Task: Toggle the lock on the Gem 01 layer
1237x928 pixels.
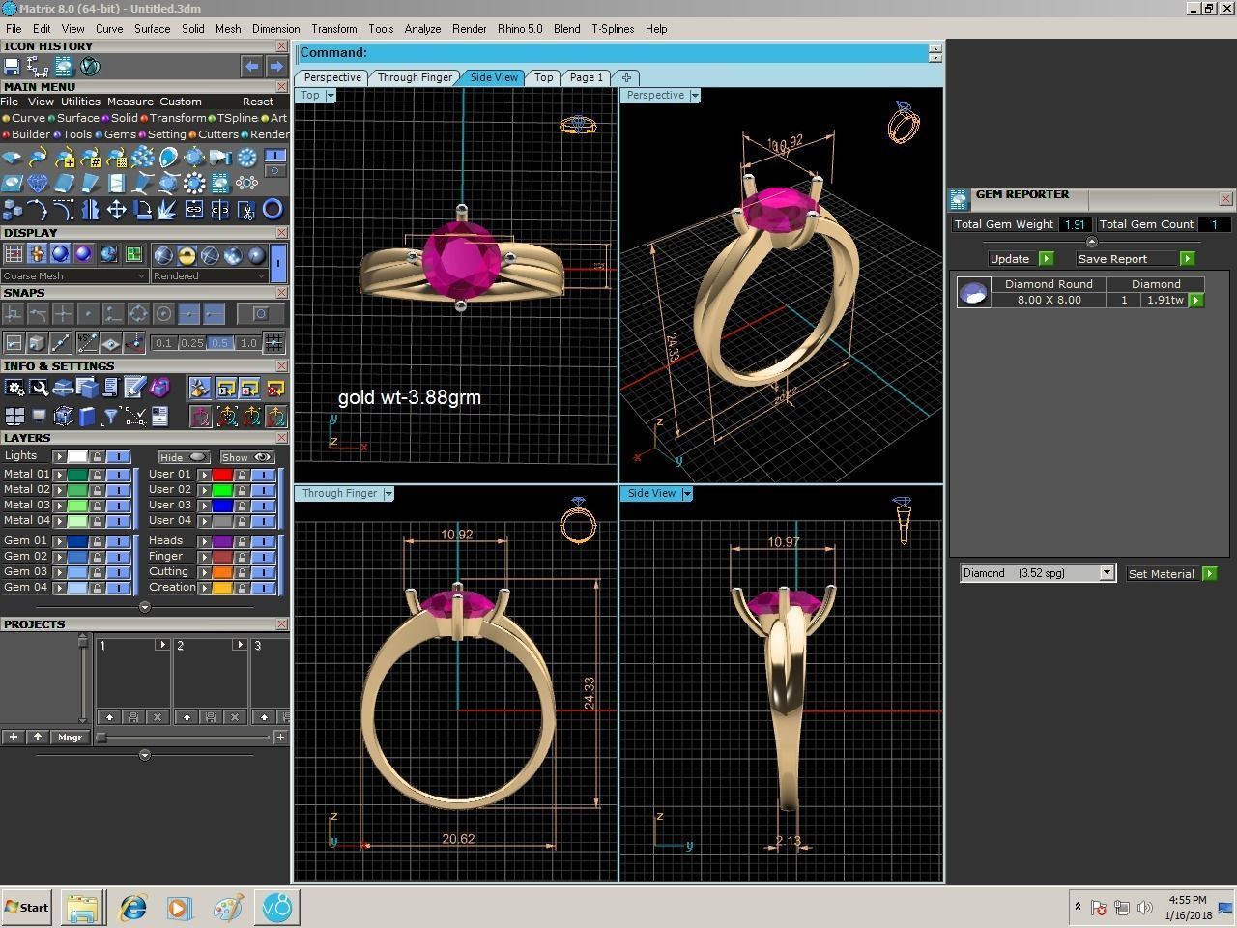Action: tap(98, 541)
